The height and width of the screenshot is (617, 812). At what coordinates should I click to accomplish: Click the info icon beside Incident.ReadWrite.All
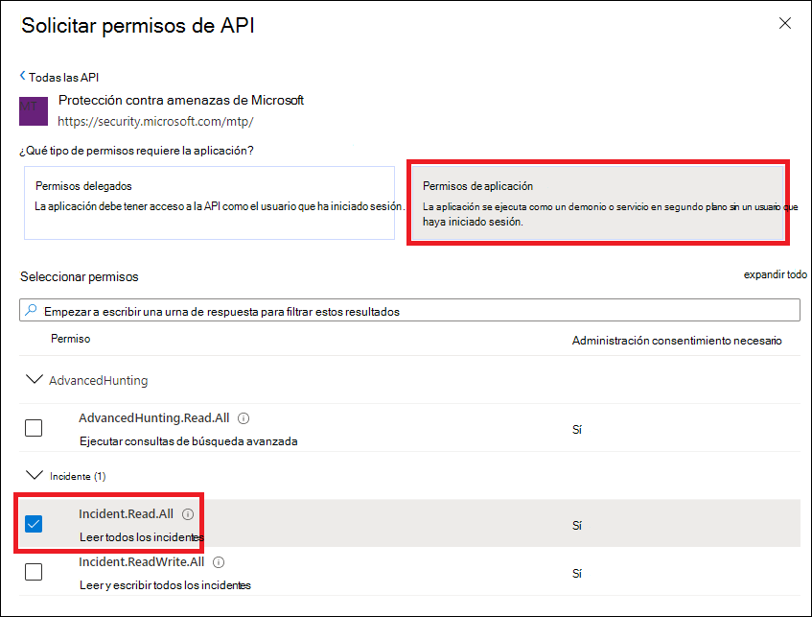point(219,562)
